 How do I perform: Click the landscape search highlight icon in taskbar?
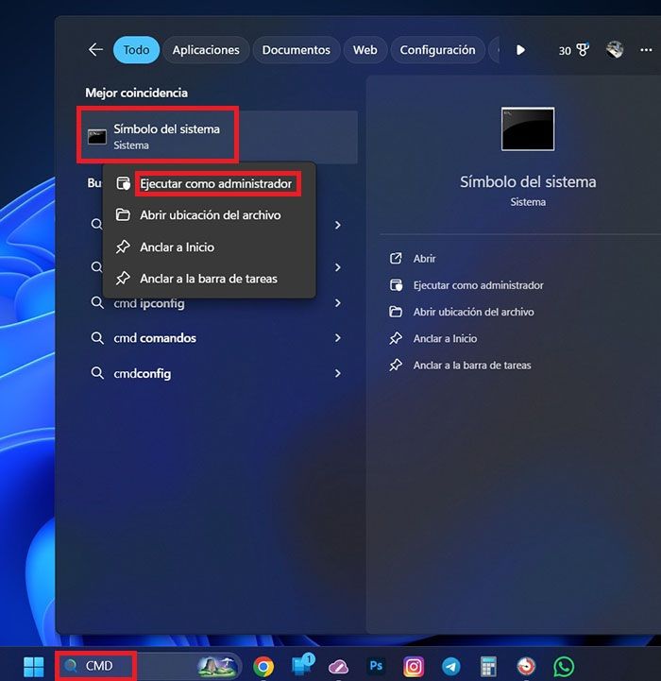click(217, 666)
